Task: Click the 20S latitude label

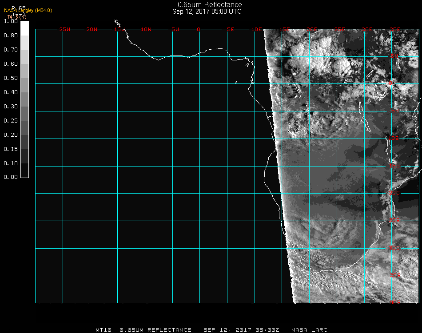Action: [x=395, y=193]
